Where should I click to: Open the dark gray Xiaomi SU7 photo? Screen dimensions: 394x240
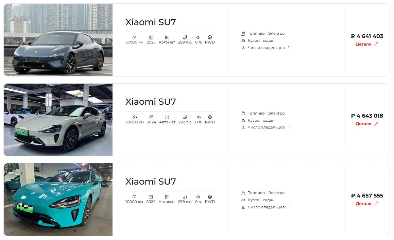pos(58,40)
